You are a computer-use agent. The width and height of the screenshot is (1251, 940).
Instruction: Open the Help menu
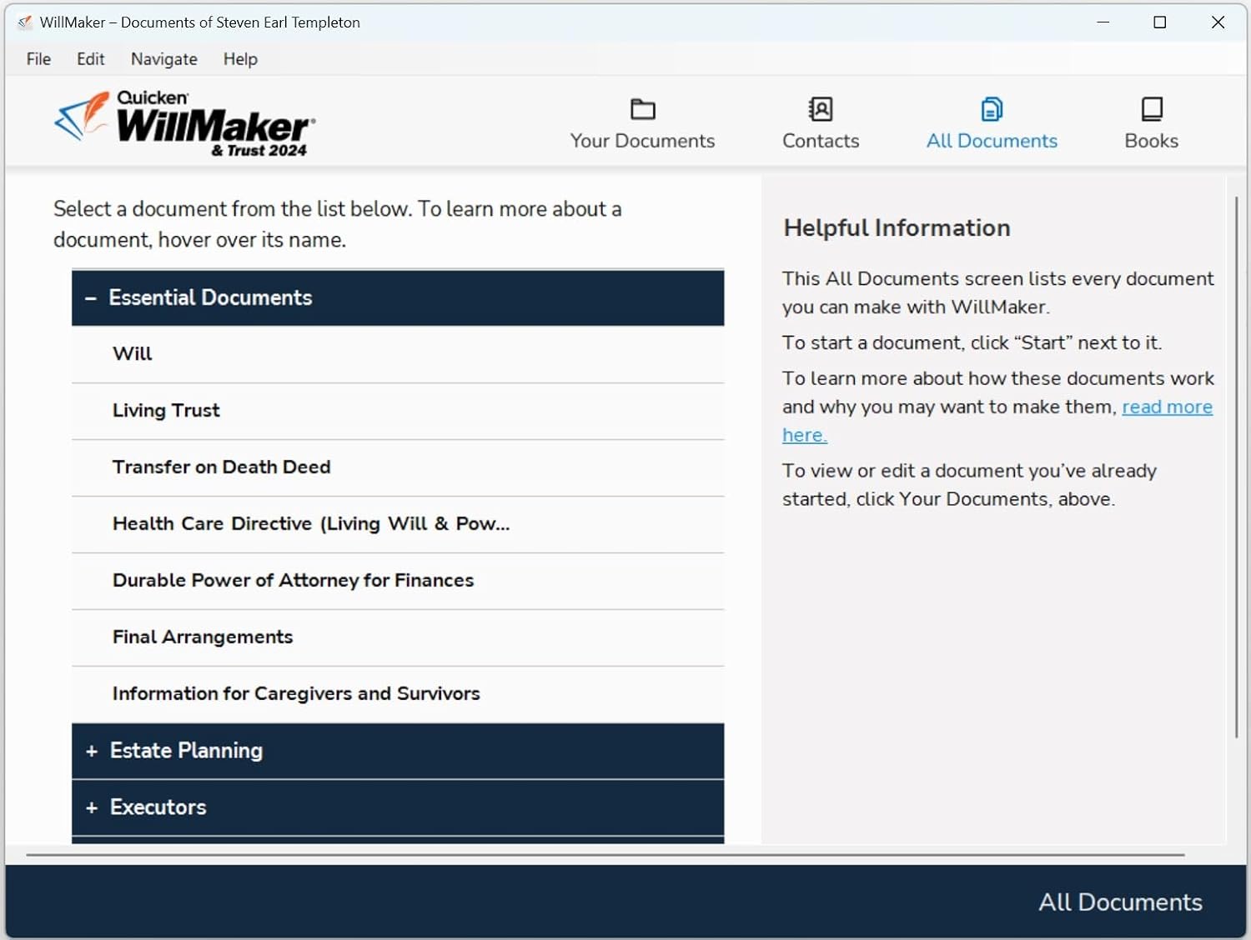click(240, 59)
